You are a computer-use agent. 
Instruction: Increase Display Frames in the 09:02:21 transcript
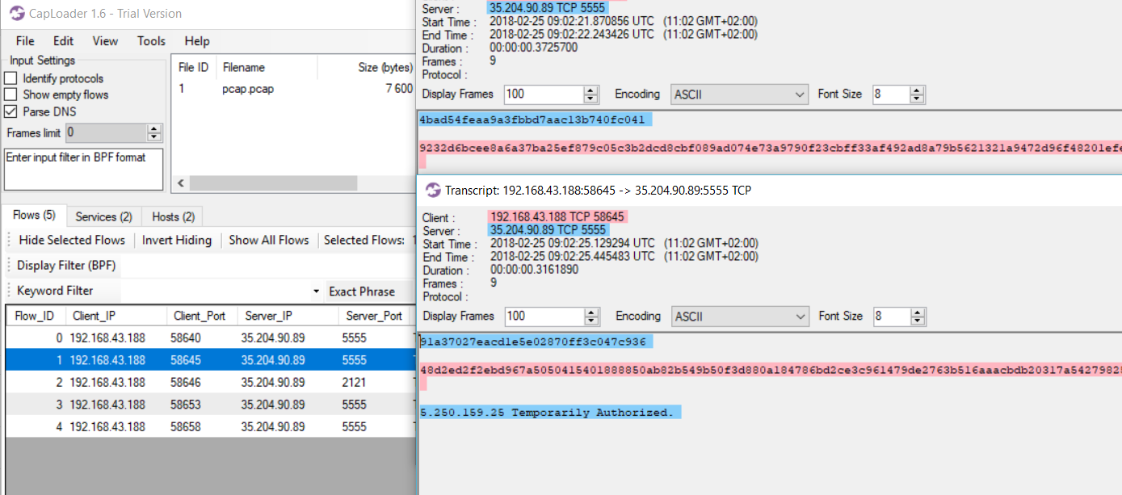(x=591, y=90)
